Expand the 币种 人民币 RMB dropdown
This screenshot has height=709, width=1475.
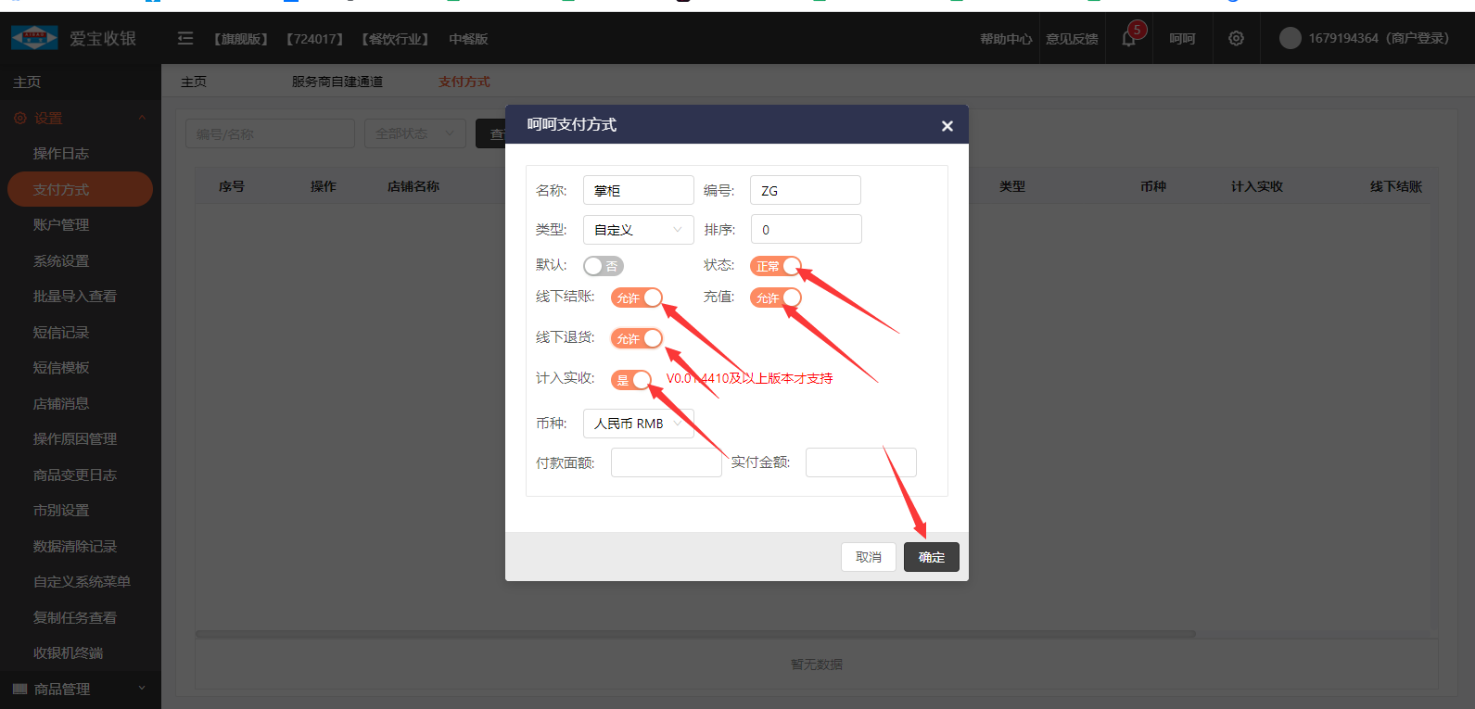[638, 424]
